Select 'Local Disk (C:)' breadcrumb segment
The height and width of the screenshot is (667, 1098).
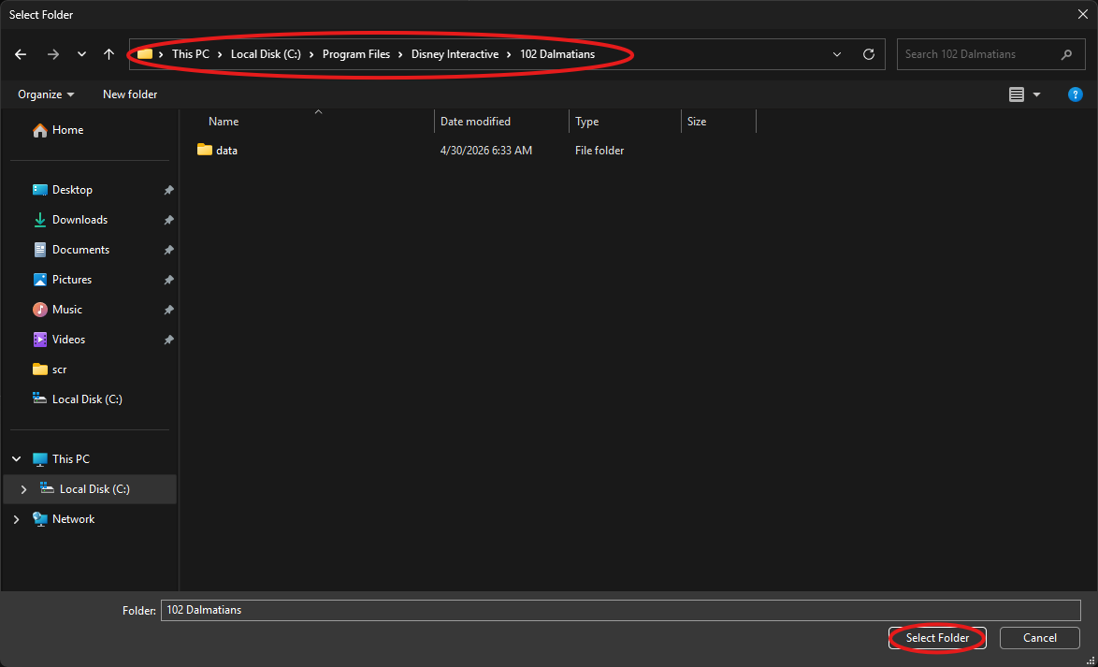pos(267,54)
